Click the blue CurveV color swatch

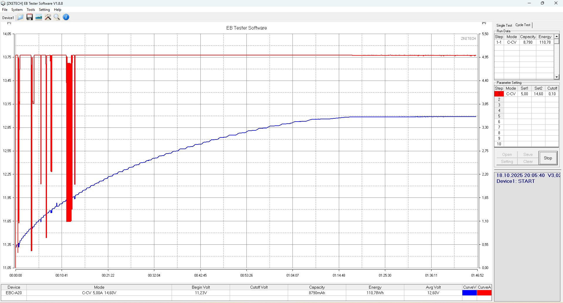pos(469,293)
